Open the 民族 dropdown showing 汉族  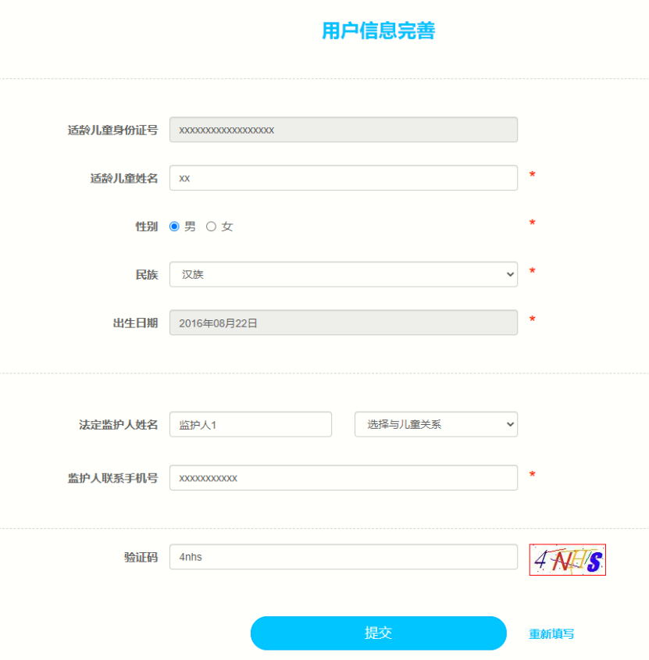click(x=343, y=274)
